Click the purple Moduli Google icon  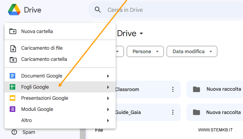coord(13,109)
